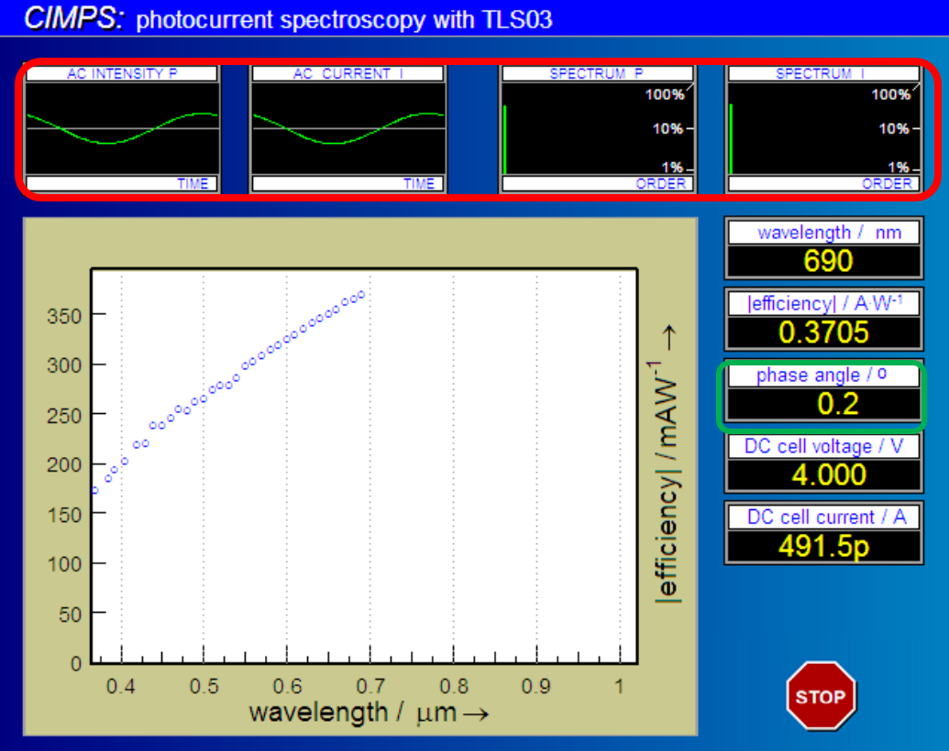Click the last data point near 0.69 µm

tap(361, 294)
